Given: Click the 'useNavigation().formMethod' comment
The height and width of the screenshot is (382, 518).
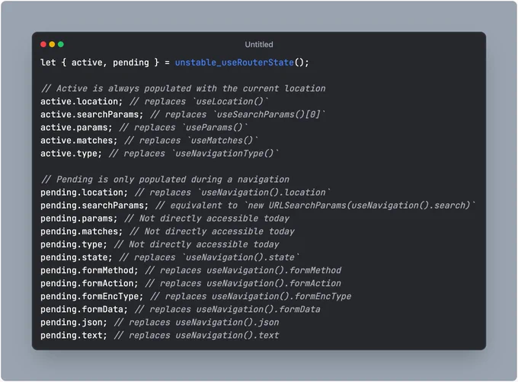Looking at the screenshot, I should [x=274, y=270].
